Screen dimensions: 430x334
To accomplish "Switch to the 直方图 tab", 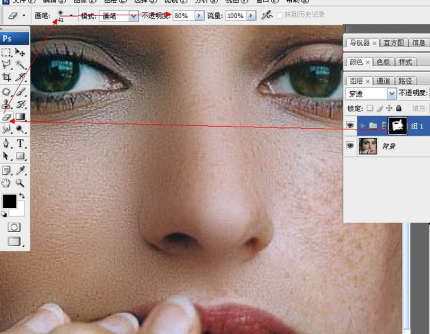I will [393, 43].
